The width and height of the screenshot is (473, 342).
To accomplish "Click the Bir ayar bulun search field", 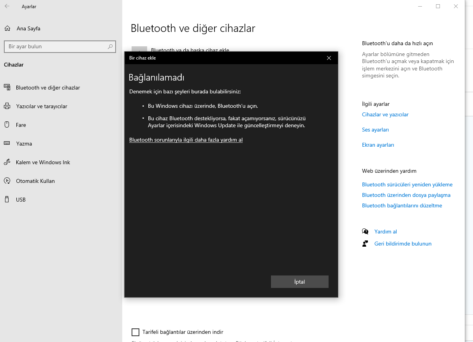I will [60, 46].
